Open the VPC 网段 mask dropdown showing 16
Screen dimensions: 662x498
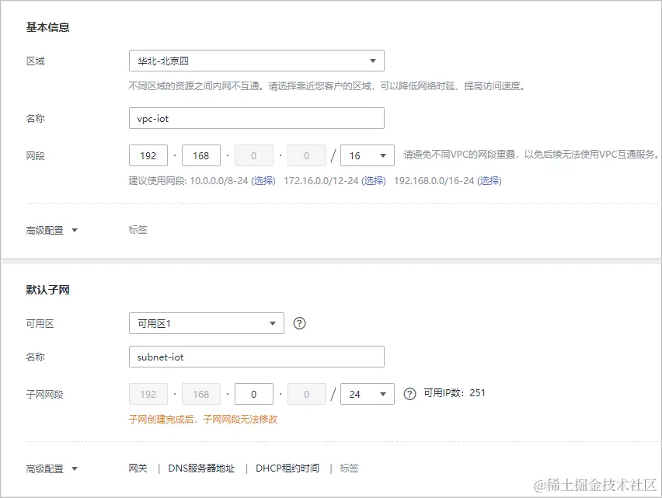[x=368, y=155]
